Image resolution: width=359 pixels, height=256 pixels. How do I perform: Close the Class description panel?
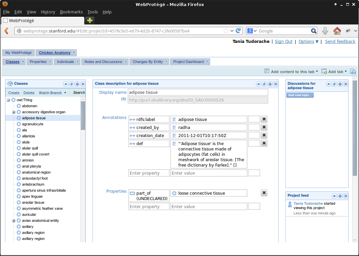click(x=276, y=84)
